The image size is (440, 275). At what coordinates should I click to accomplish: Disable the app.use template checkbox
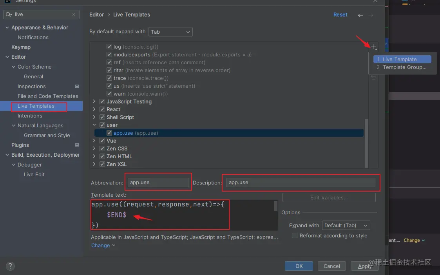point(109,133)
